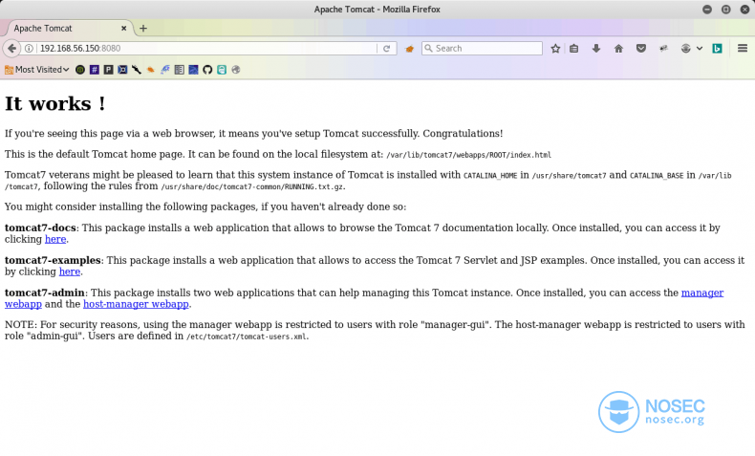Screen dimensions: 755x456
Task: Open the blue feather bookmark
Action: coord(165,70)
